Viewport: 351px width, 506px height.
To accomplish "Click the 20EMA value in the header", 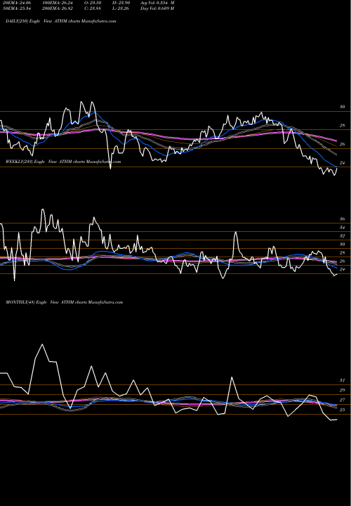I will tap(16, 3).
